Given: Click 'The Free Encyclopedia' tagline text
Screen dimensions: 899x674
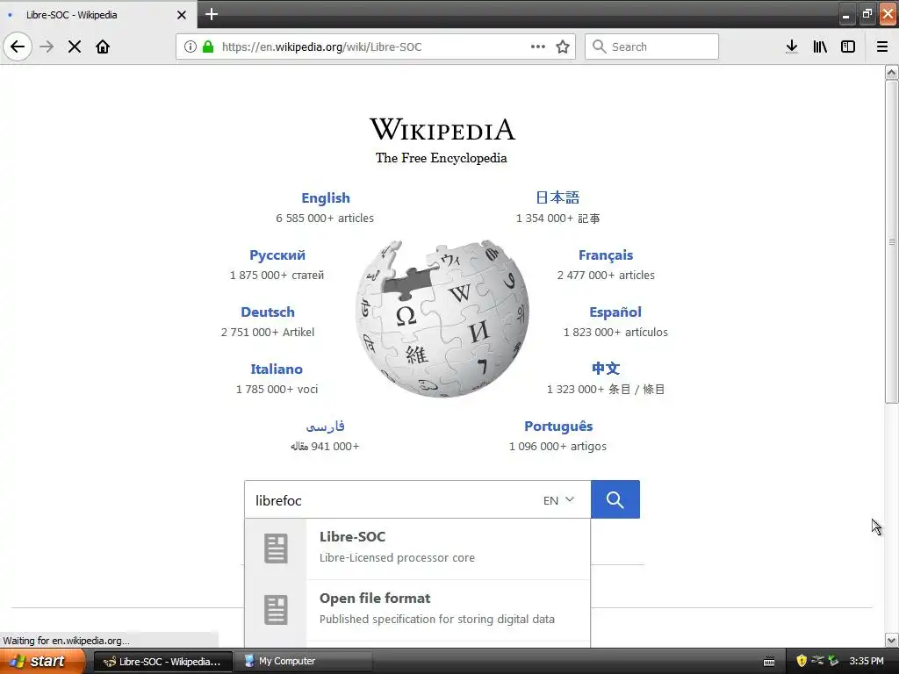Looking at the screenshot, I should (x=441, y=158).
